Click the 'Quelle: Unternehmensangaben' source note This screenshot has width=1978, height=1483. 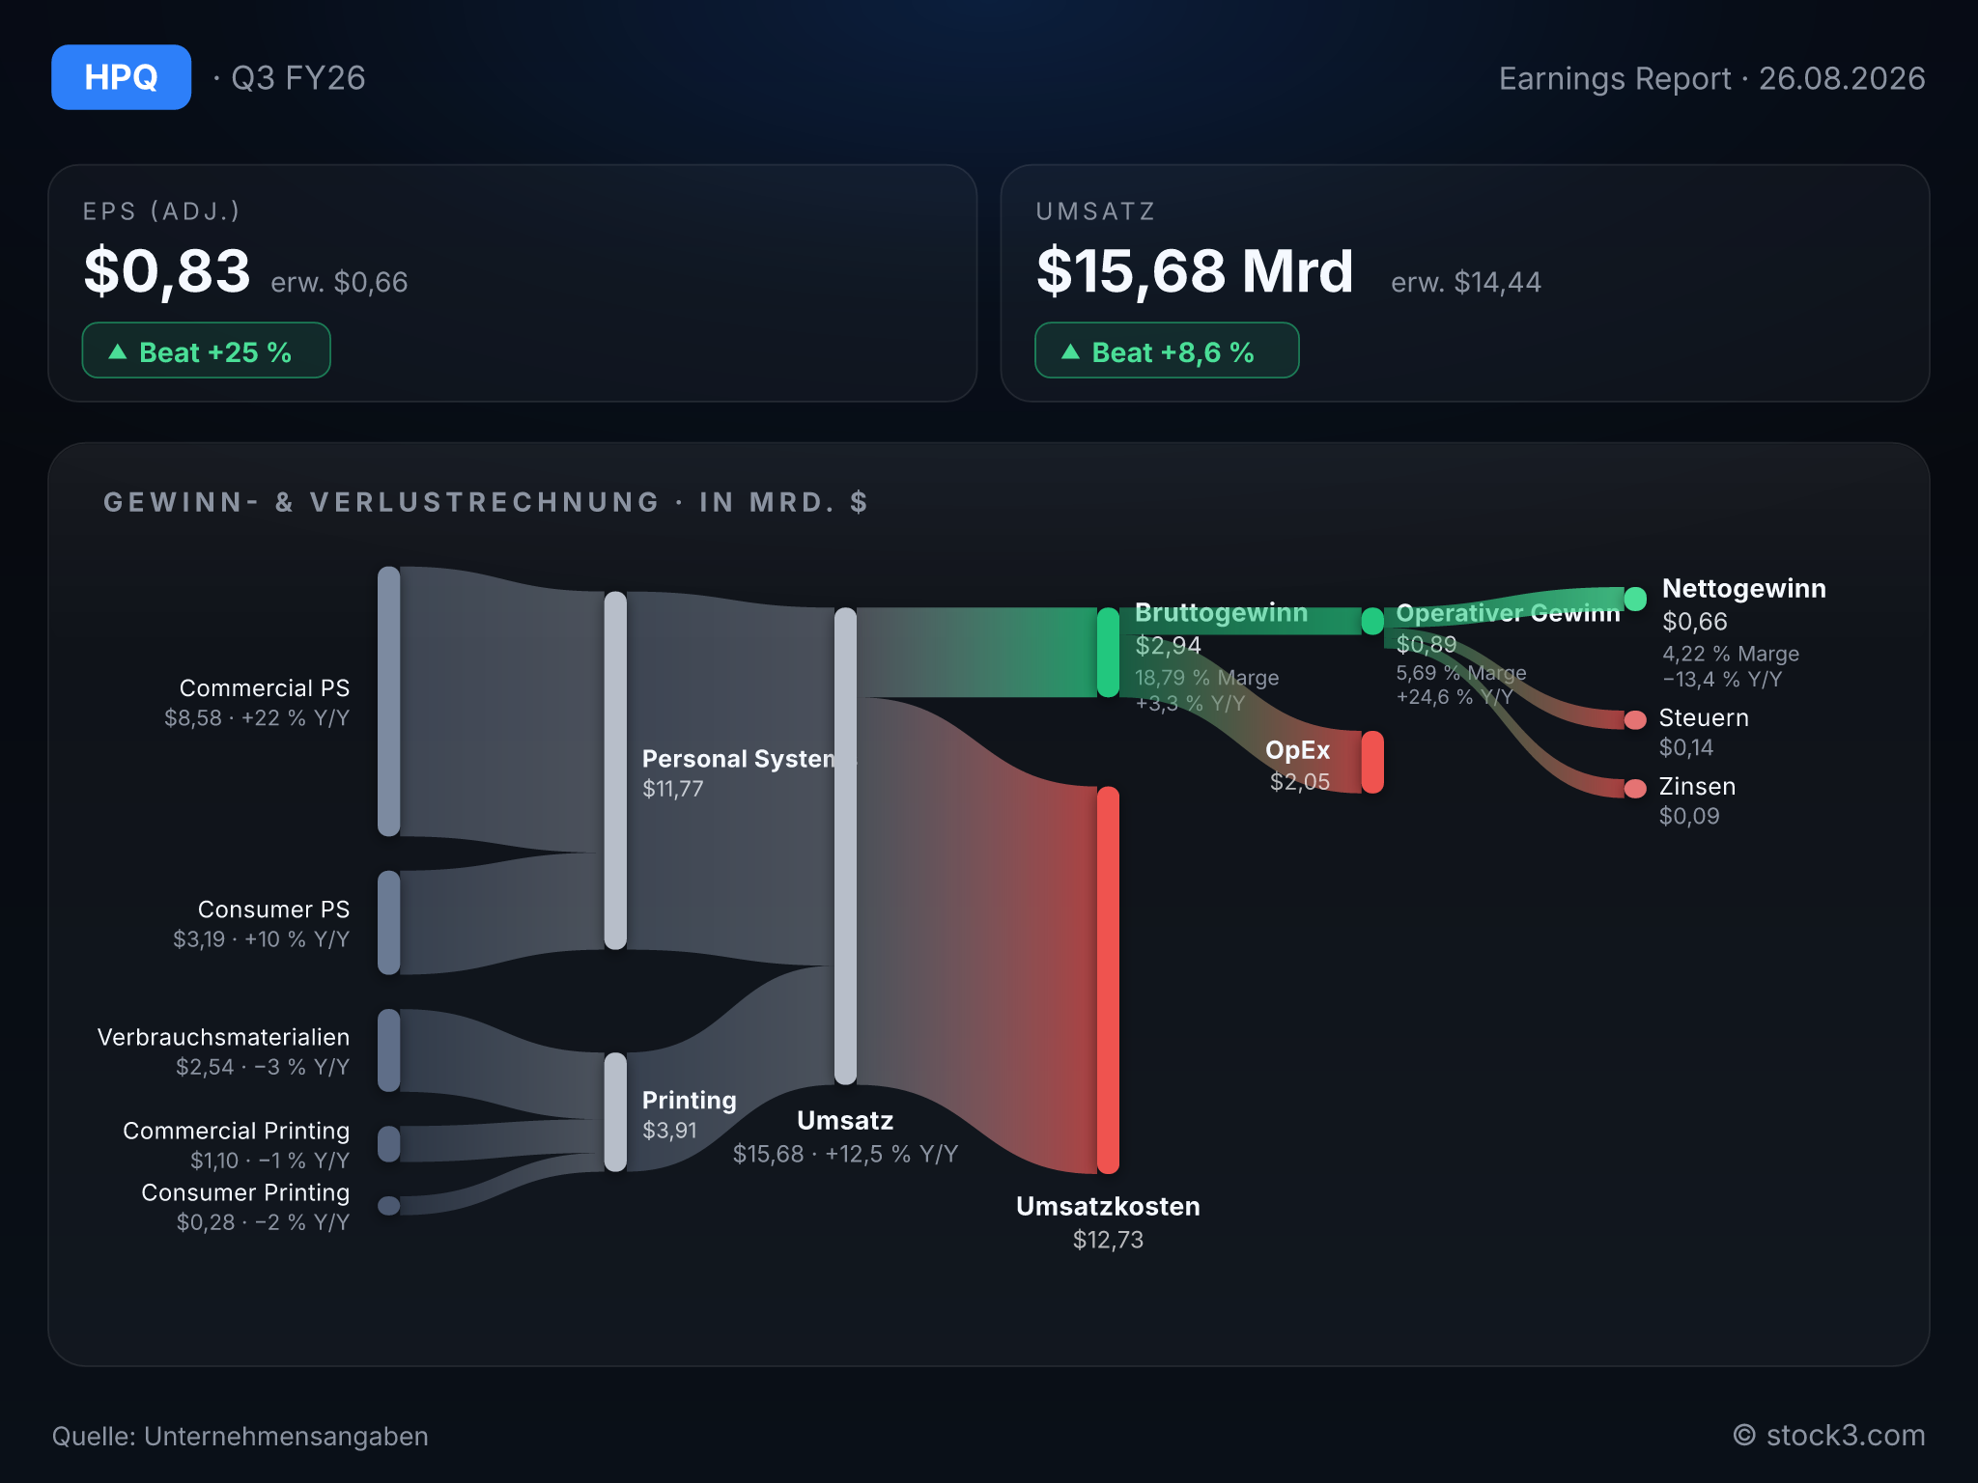click(240, 1437)
